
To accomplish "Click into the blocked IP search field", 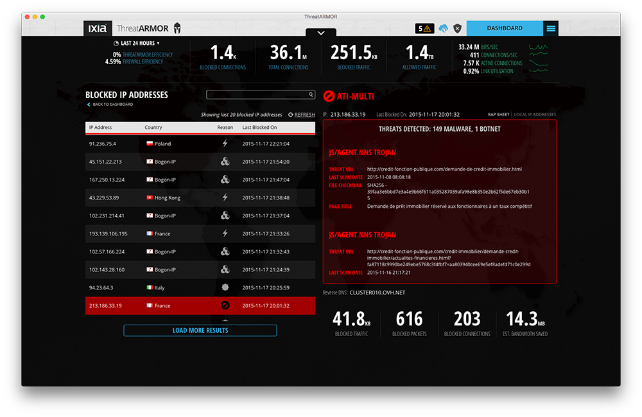I will (x=261, y=94).
